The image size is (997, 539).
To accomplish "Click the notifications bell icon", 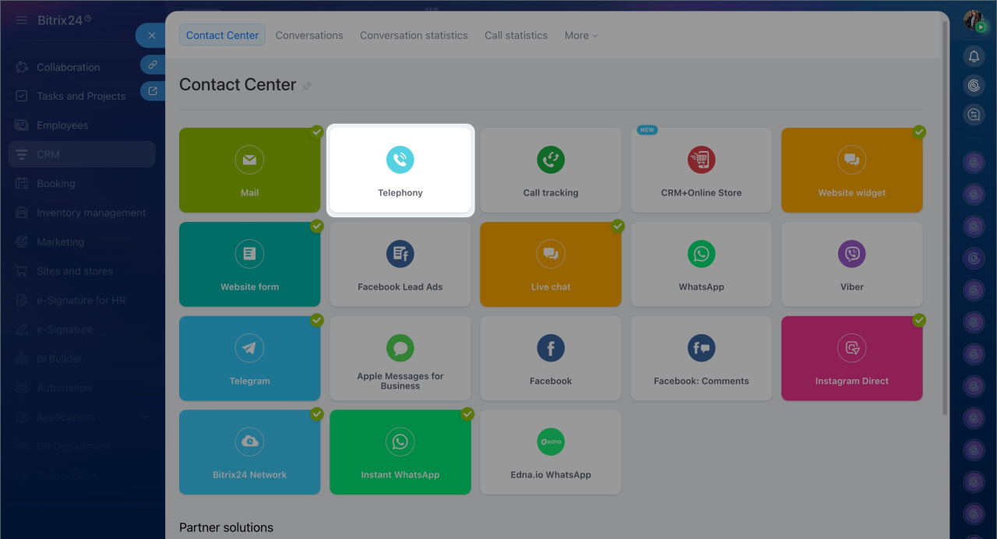I will coord(974,56).
